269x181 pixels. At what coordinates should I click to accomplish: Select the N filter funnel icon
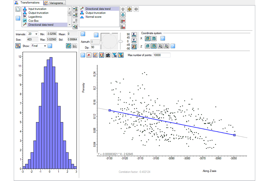point(114,55)
